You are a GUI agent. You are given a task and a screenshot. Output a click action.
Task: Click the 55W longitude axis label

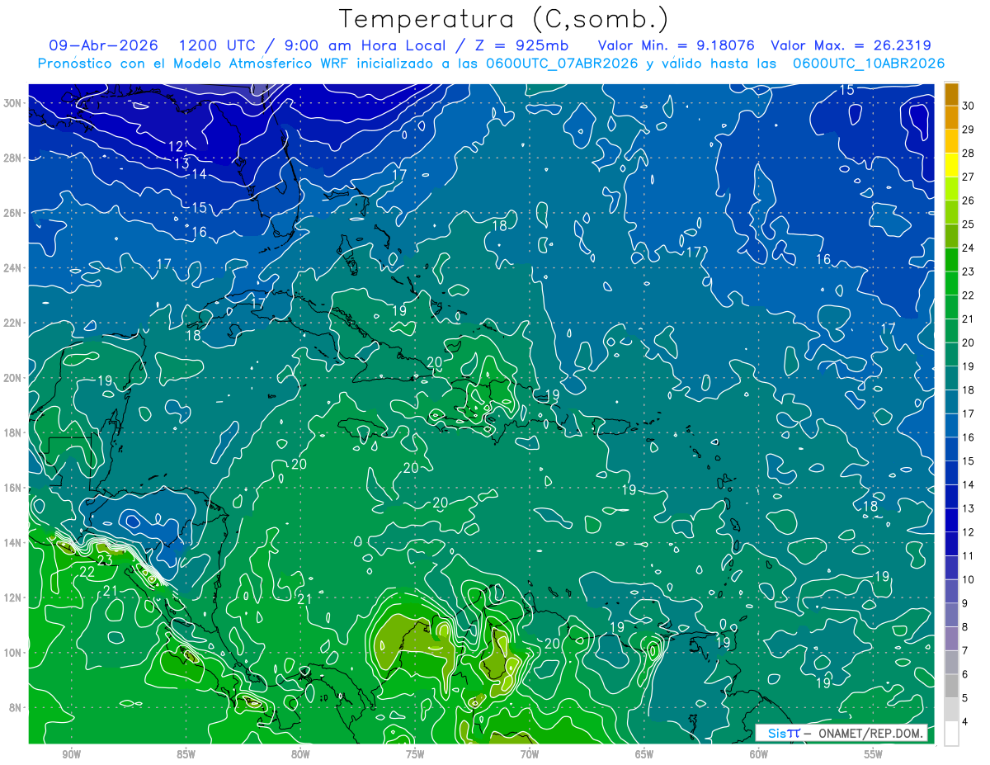coord(874,754)
